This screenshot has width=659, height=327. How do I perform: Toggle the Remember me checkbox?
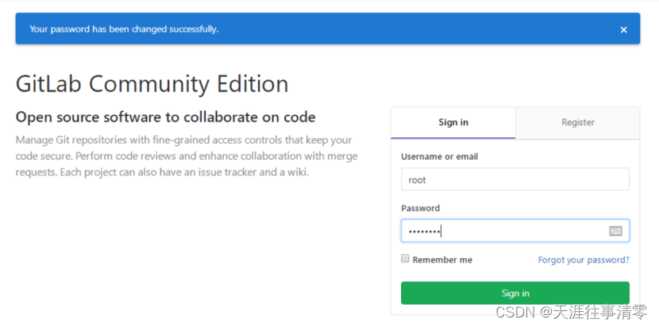405,259
